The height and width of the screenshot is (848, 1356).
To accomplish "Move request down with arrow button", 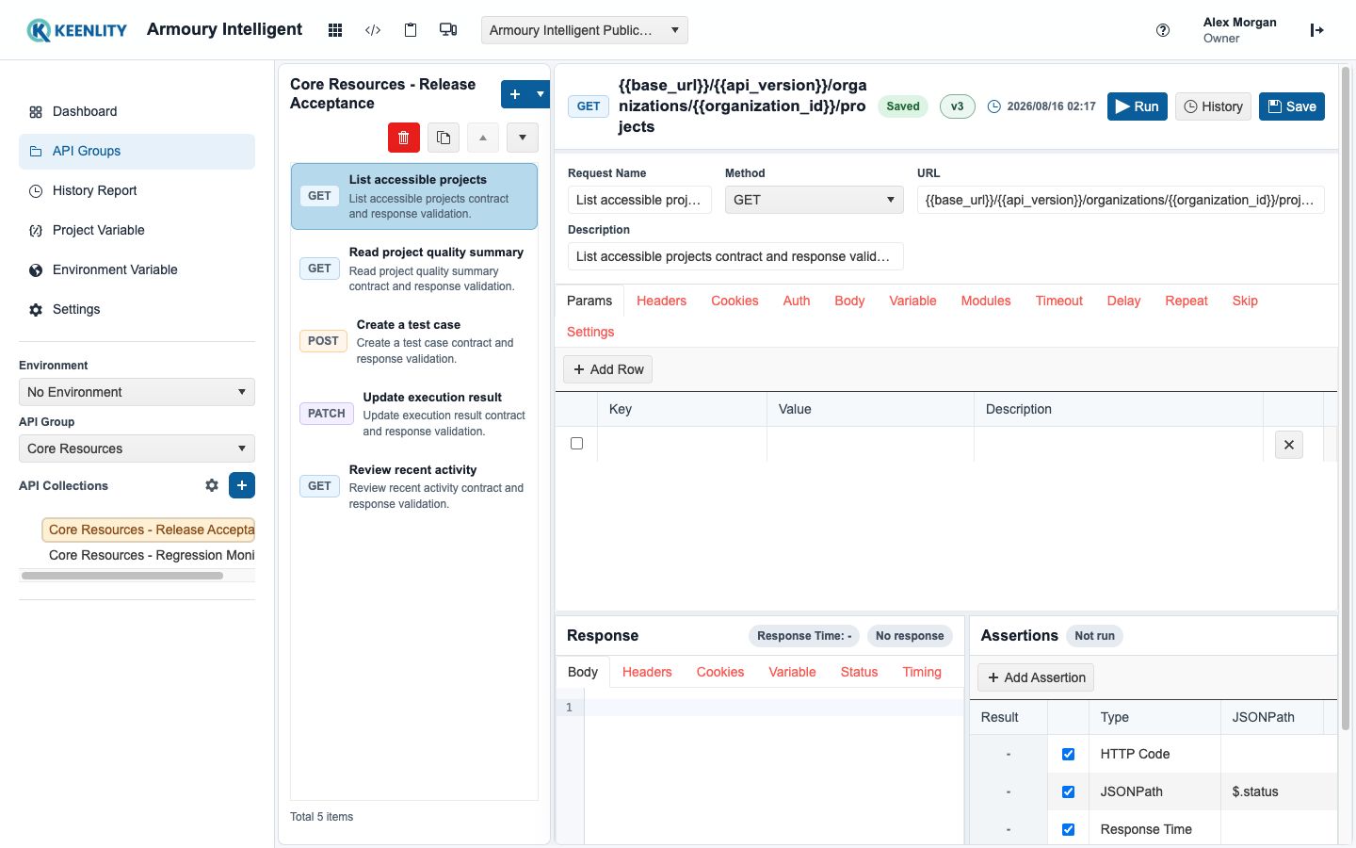I will click(523, 138).
